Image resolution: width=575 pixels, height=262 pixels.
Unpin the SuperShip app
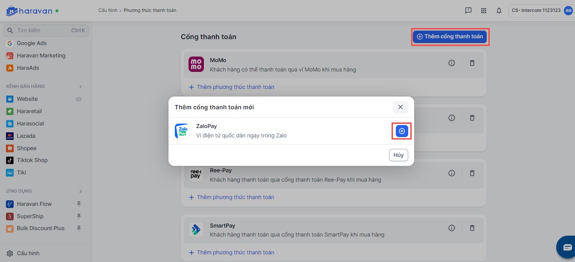[79, 216]
